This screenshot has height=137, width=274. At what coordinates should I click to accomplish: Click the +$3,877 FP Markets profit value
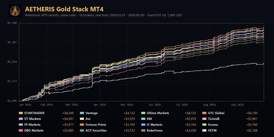pos(68,125)
